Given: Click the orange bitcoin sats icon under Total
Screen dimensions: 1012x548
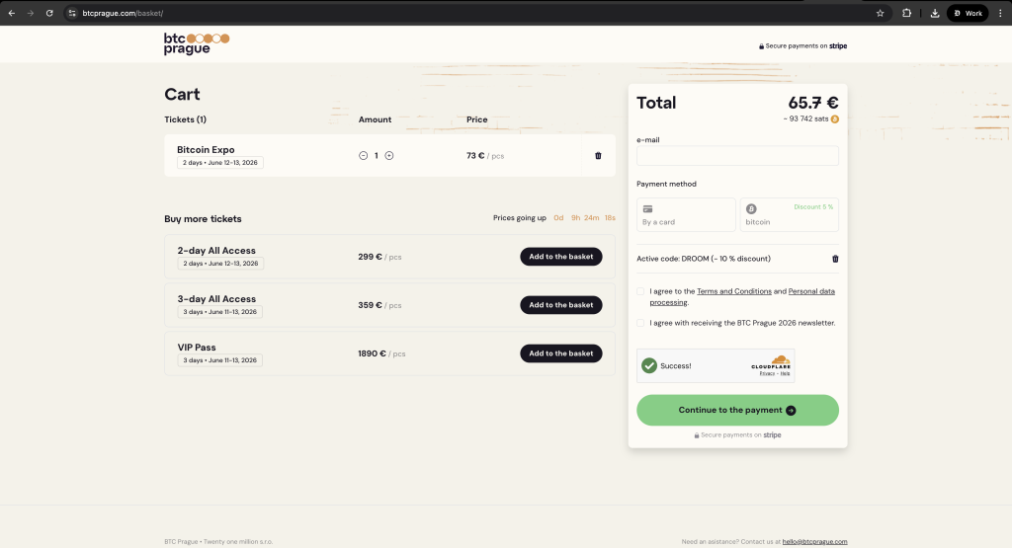Looking at the screenshot, I should click(x=834, y=118).
